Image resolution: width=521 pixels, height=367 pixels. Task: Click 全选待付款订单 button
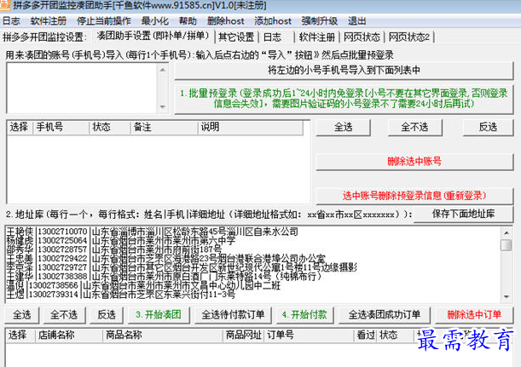tap(233, 315)
